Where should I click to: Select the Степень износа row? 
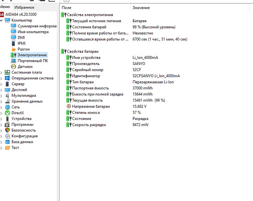[x=86, y=113]
